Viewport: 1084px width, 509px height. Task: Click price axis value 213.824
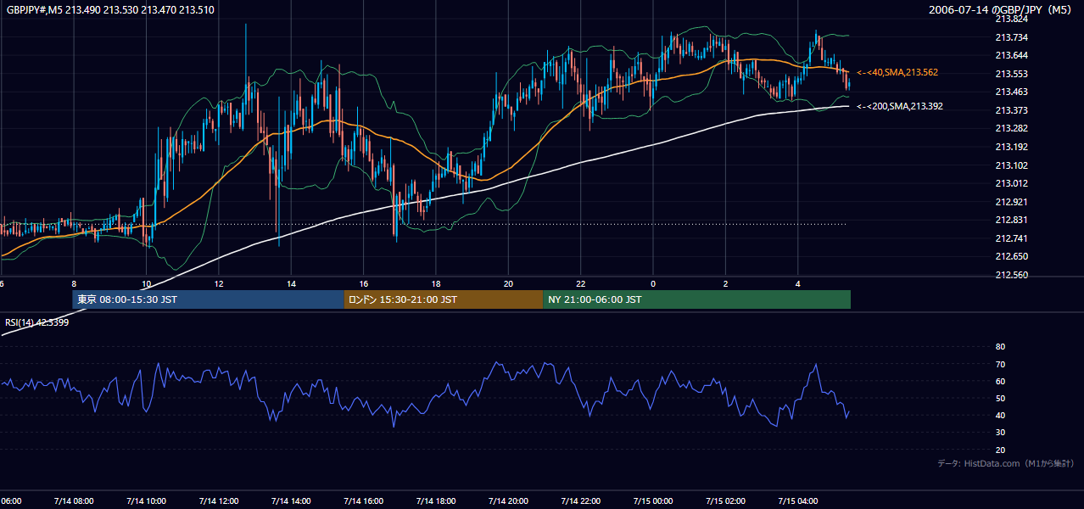point(1011,19)
